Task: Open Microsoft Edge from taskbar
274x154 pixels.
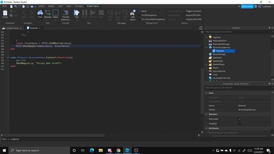Action: [x=92, y=150]
